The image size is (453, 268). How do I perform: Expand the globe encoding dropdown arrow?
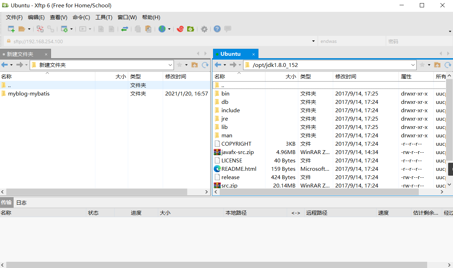[169, 29]
